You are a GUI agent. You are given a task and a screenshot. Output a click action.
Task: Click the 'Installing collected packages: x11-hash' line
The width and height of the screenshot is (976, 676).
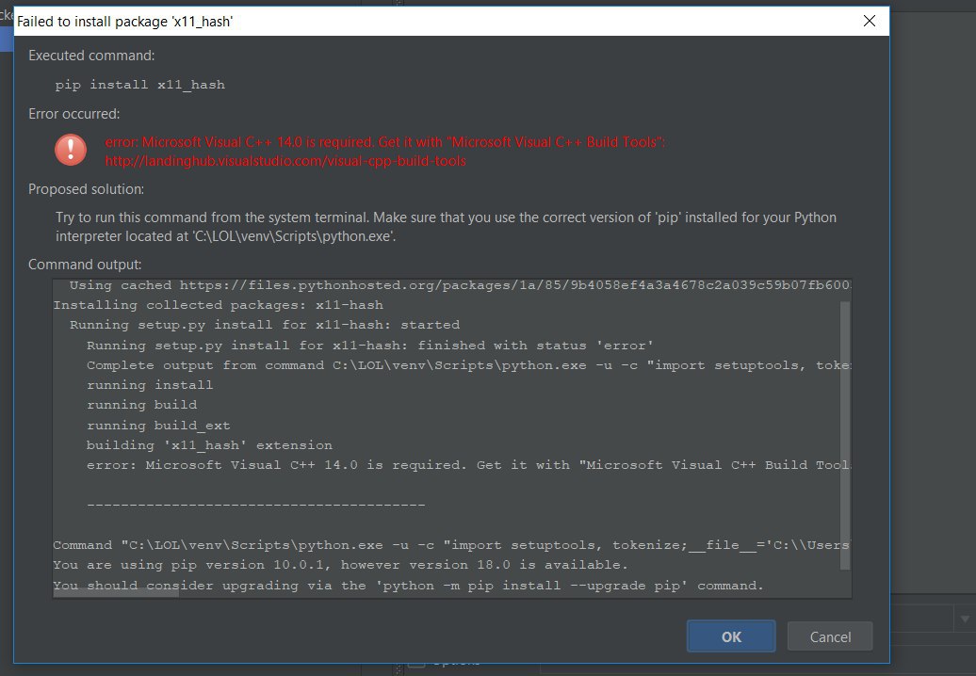[218, 305]
